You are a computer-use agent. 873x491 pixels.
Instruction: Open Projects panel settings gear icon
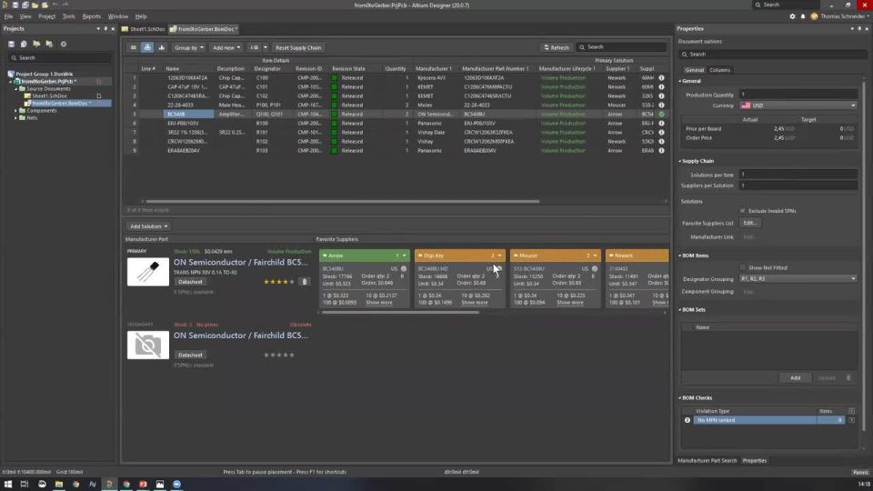pyautogui.click(x=64, y=44)
